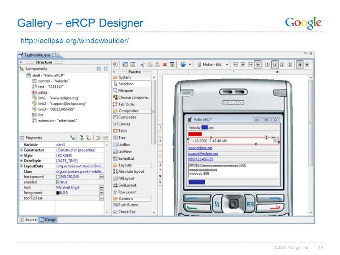340x255 pixels.
Task: Click the horizontal align right arrow icon
Action: click(250, 64)
